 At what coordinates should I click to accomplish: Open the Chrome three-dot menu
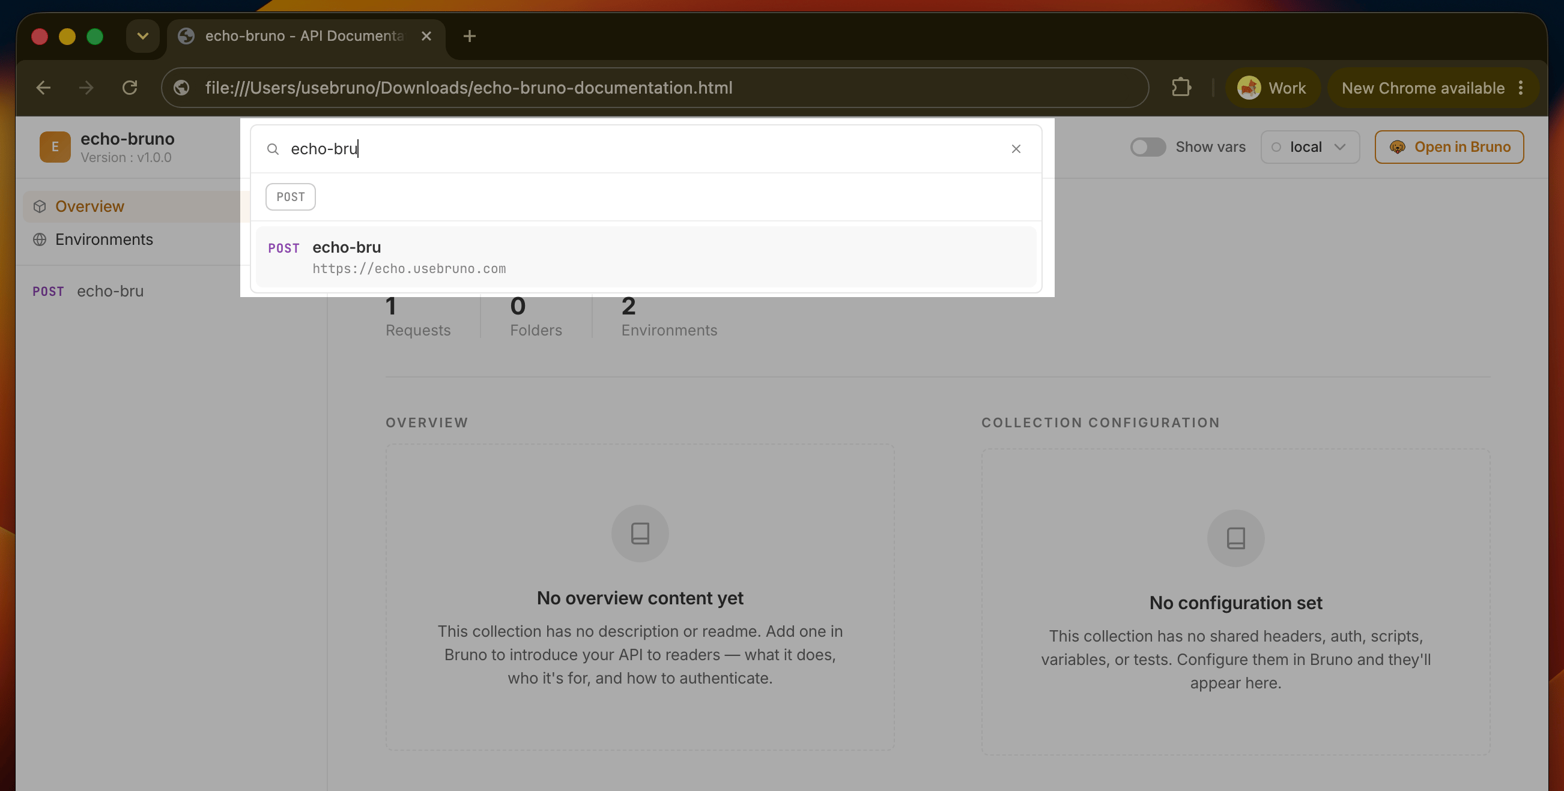(x=1521, y=88)
